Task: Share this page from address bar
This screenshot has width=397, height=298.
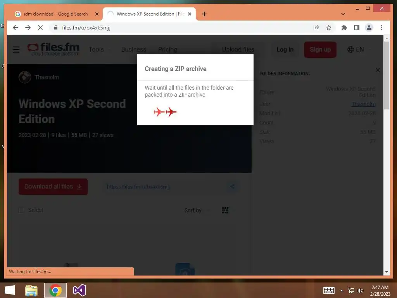Action: point(316,28)
